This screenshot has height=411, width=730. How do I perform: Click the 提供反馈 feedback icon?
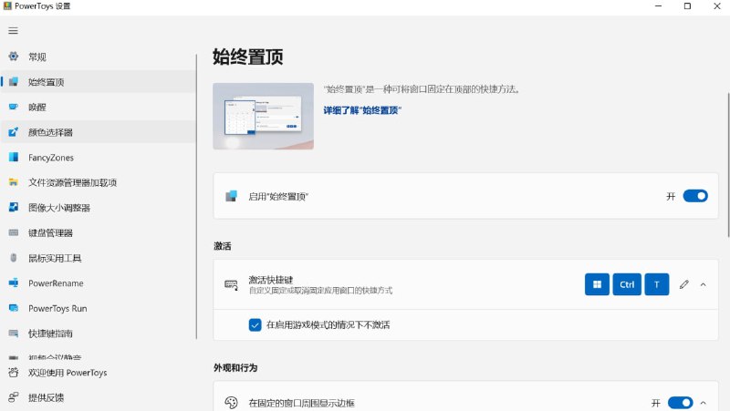[14, 397]
